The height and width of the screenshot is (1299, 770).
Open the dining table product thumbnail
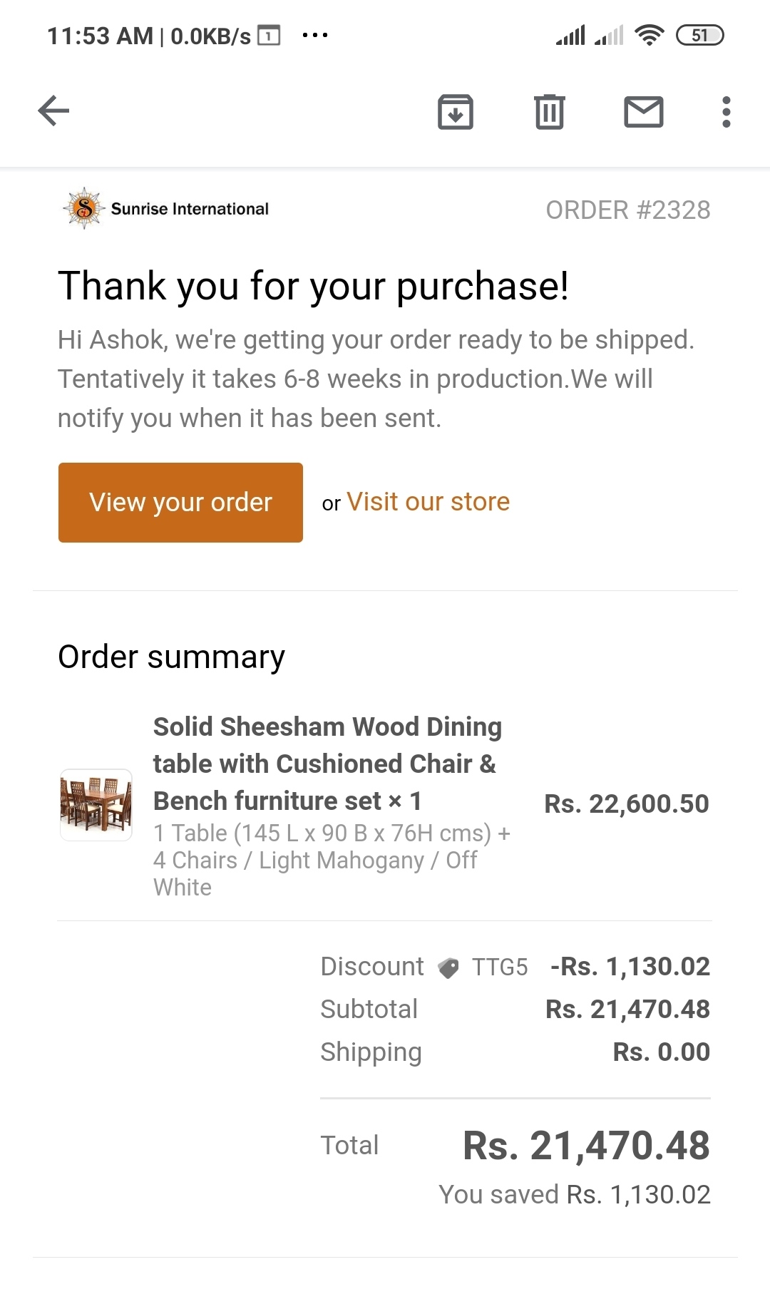pos(96,805)
